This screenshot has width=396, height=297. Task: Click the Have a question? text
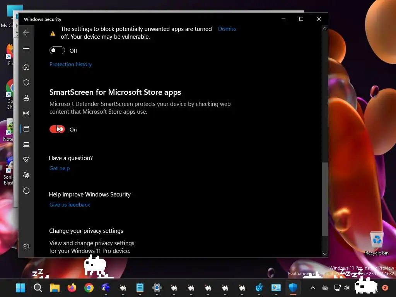tap(71, 158)
